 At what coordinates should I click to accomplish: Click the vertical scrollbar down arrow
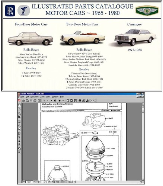(143, 179)
